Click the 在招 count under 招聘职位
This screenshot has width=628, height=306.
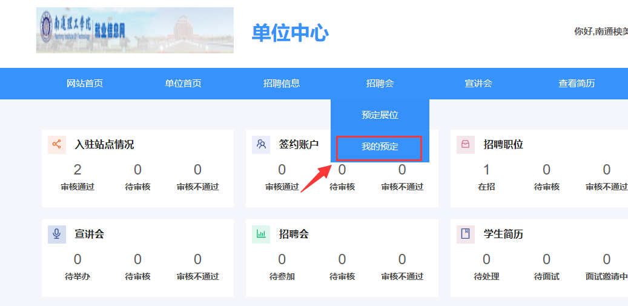pyautogui.click(x=486, y=170)
